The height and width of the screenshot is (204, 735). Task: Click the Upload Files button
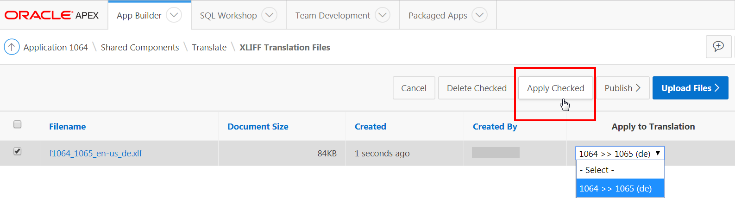click(x=690, y=88)
